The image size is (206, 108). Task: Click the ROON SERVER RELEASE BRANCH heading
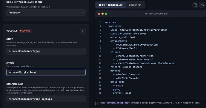point(25,2)
